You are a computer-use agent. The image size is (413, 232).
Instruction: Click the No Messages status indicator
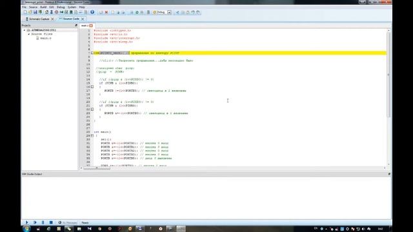pyautogui.click(x=68, y=222)
